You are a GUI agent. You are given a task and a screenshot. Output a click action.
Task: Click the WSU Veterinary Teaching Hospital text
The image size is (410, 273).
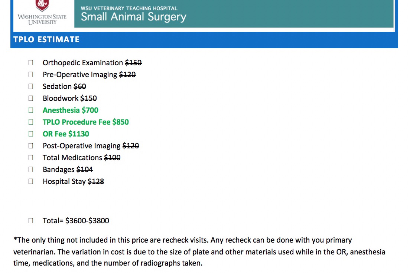click(129, 9)
